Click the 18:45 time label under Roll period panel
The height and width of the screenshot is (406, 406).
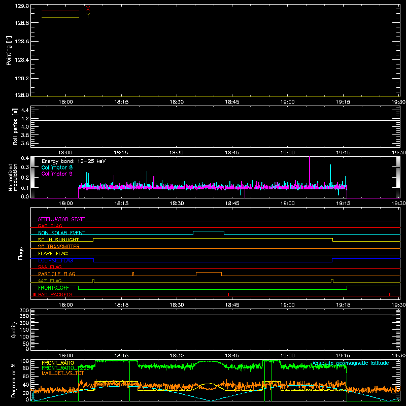[x=232, y=153]
